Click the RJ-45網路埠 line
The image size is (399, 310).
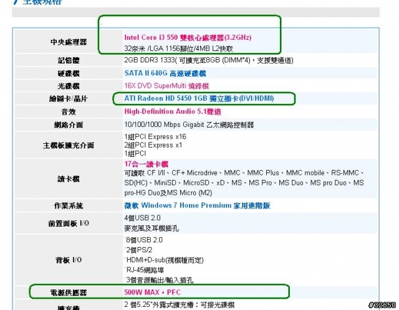coord(145,270)
